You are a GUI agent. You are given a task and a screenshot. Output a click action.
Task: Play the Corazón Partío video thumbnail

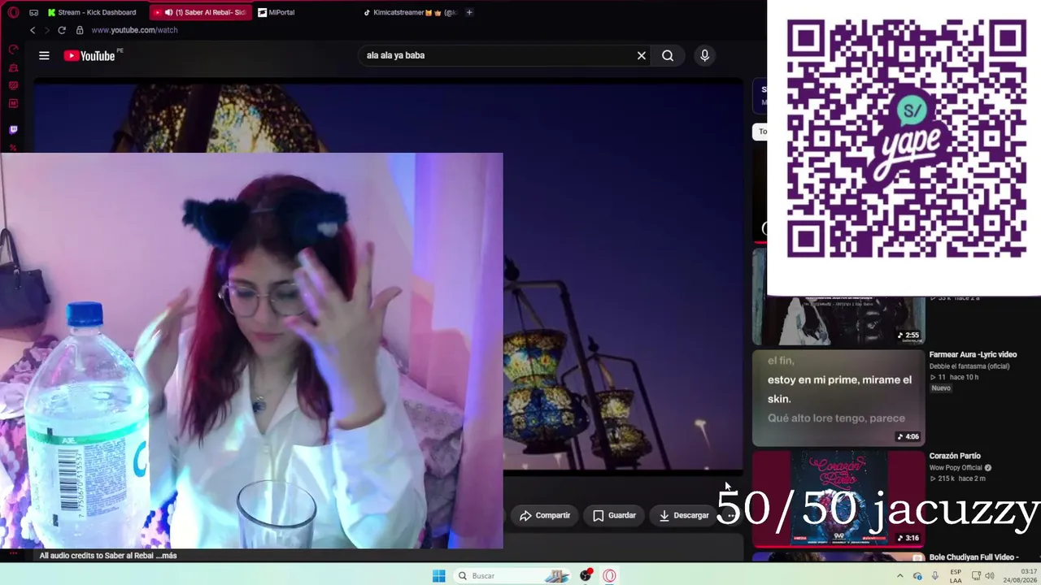coord(838,499)
